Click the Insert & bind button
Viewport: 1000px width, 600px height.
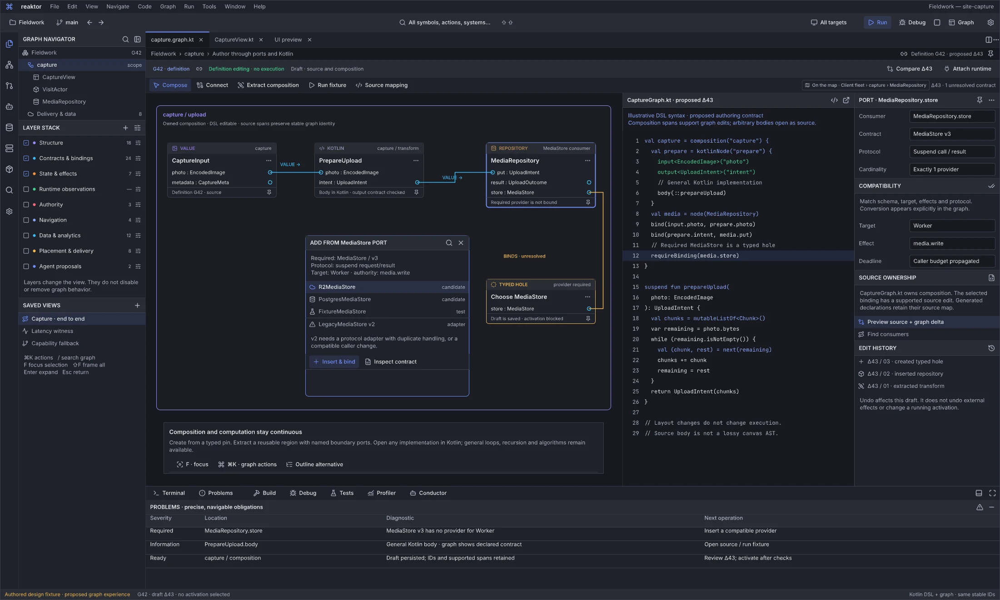(x=334, y=362)
